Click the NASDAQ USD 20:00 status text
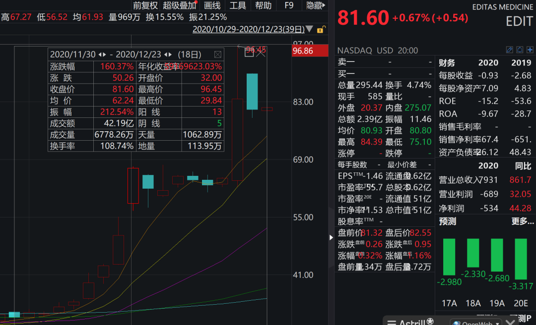The image size is (536, 325). coord(377,51)
